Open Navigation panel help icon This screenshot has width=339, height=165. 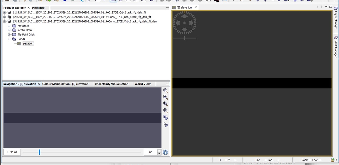165,152
